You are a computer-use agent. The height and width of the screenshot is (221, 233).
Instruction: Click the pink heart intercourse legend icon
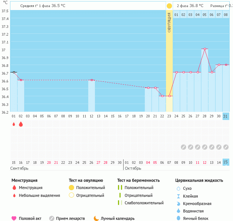click(14, 218)
